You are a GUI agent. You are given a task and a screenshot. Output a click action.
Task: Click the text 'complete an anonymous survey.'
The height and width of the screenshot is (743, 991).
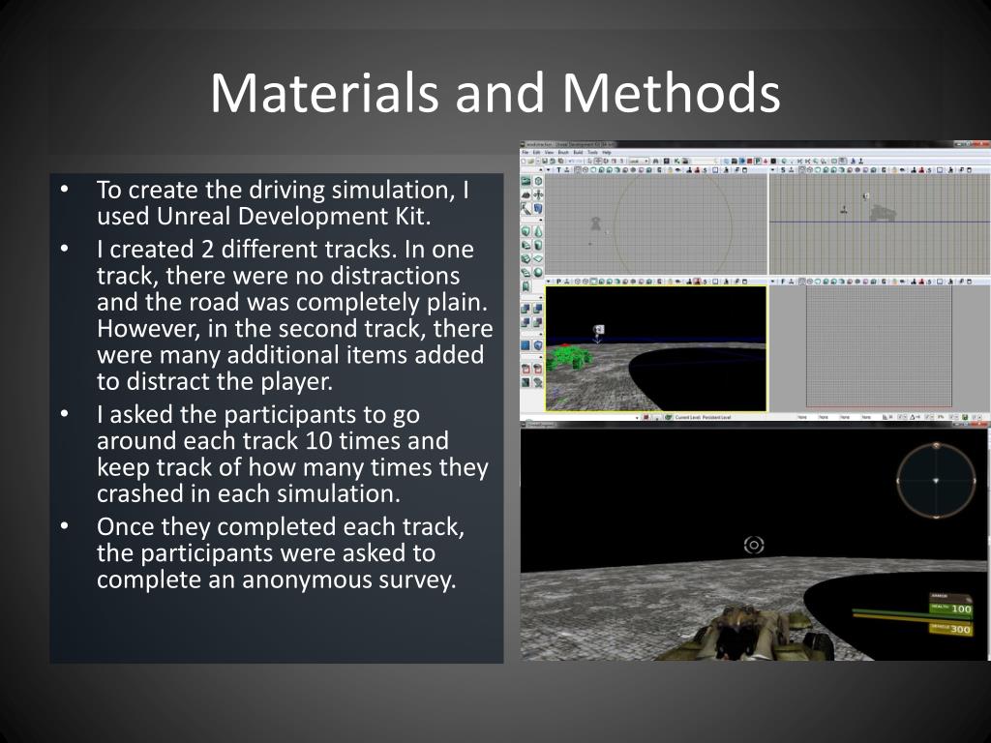[276, 580]
